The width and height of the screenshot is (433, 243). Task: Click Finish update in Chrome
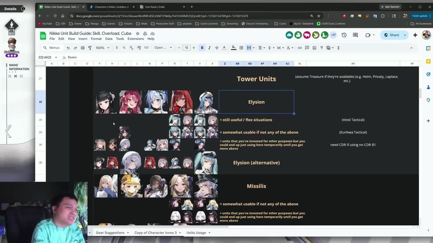pos(420,16)
